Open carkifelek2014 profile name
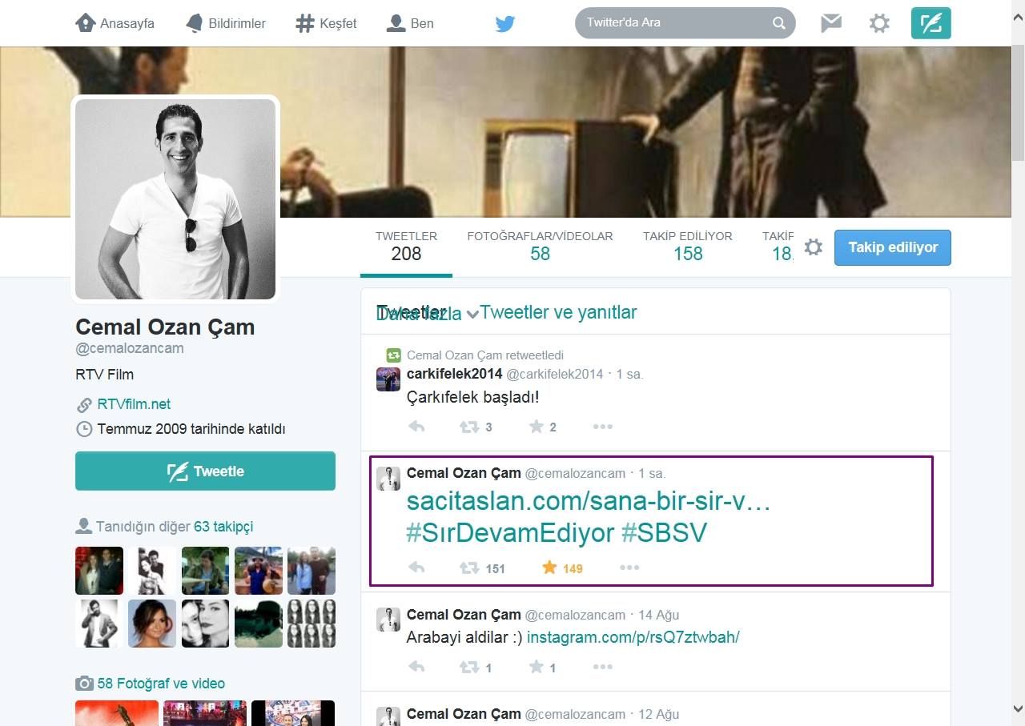1025x726 pixels. tap(454, 374)
